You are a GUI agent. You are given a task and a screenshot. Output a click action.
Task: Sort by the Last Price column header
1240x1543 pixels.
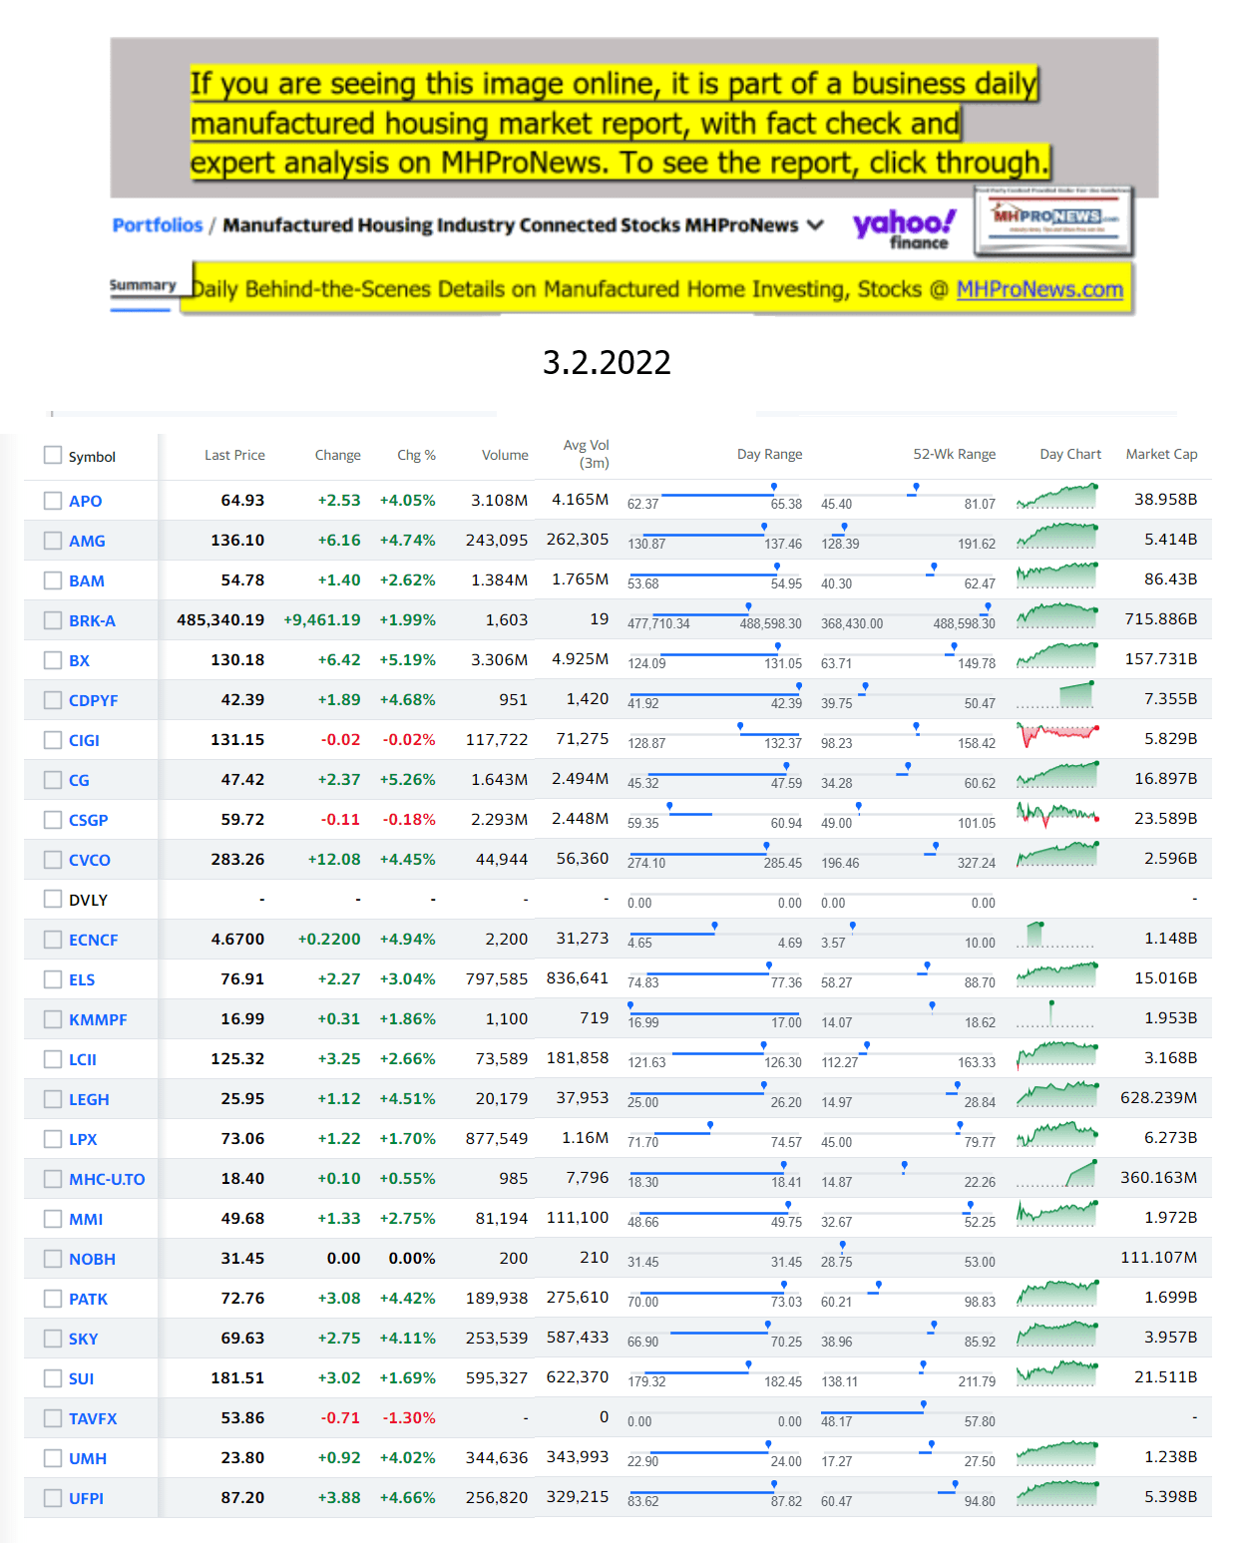234,455
